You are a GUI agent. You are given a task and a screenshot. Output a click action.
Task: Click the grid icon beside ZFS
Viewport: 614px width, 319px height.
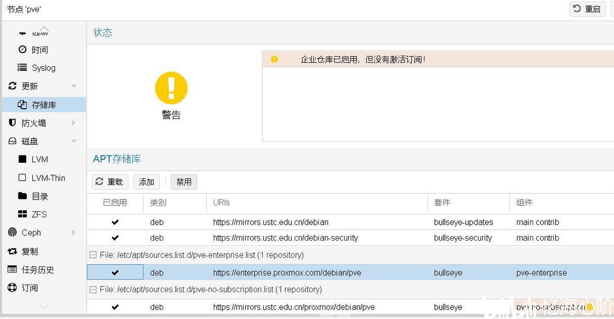pyautogui.click(x=22, y=214)
